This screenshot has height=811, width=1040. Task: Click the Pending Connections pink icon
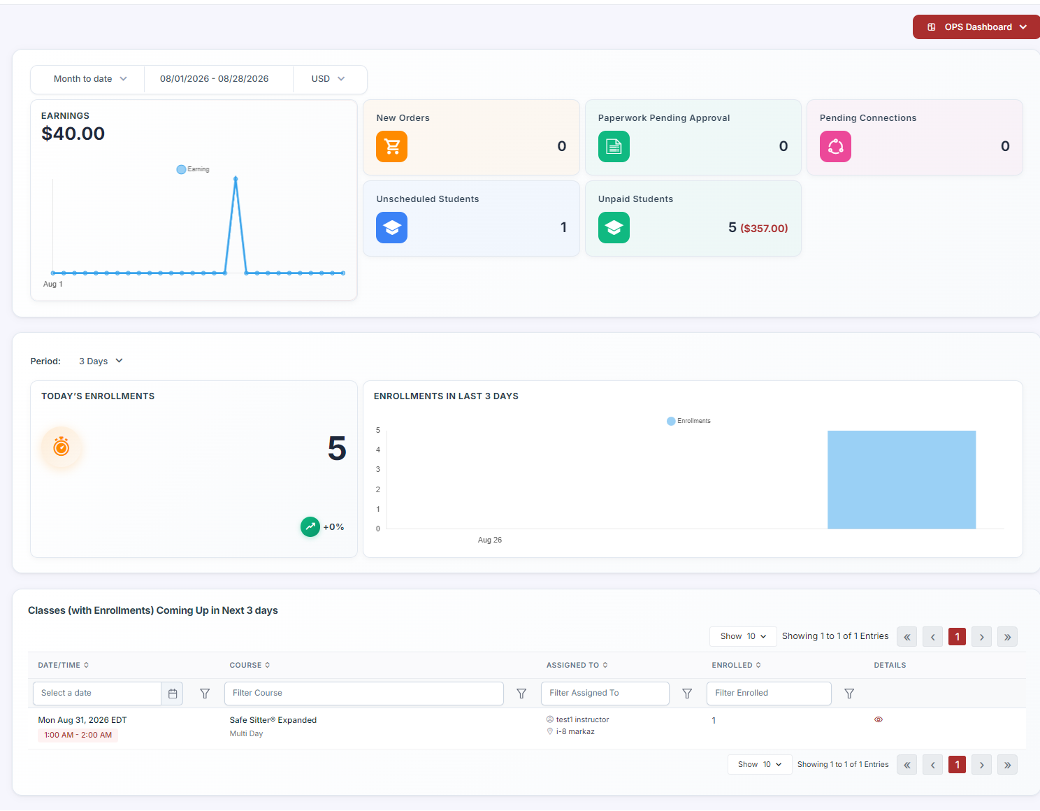click(x=835, y=147)
